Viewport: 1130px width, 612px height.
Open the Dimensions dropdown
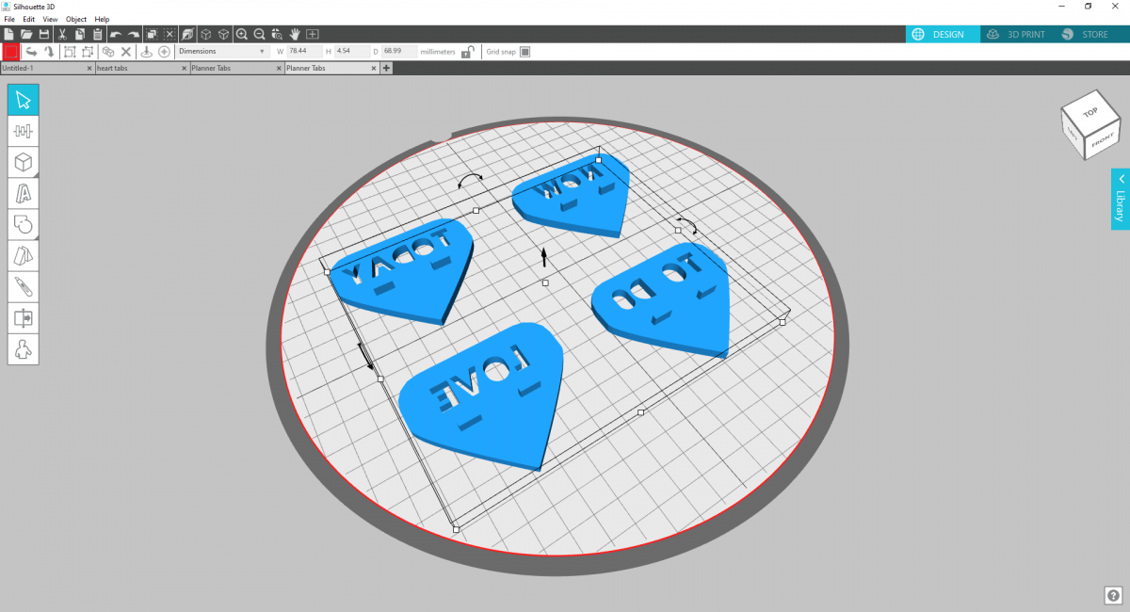pos(222,51)
